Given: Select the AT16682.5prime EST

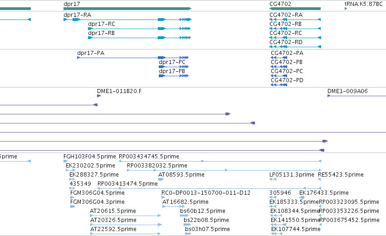Looking at the screenshot, I should click(x=173, y=206).
